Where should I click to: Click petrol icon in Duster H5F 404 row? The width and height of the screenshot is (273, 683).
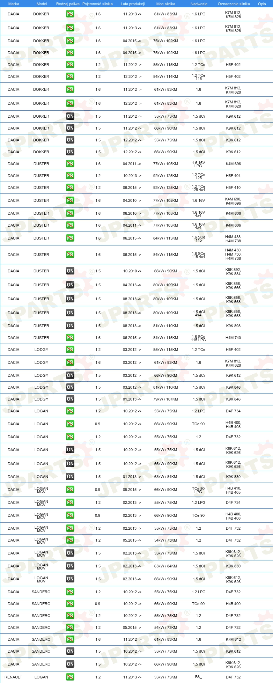[x=70, y=176]
